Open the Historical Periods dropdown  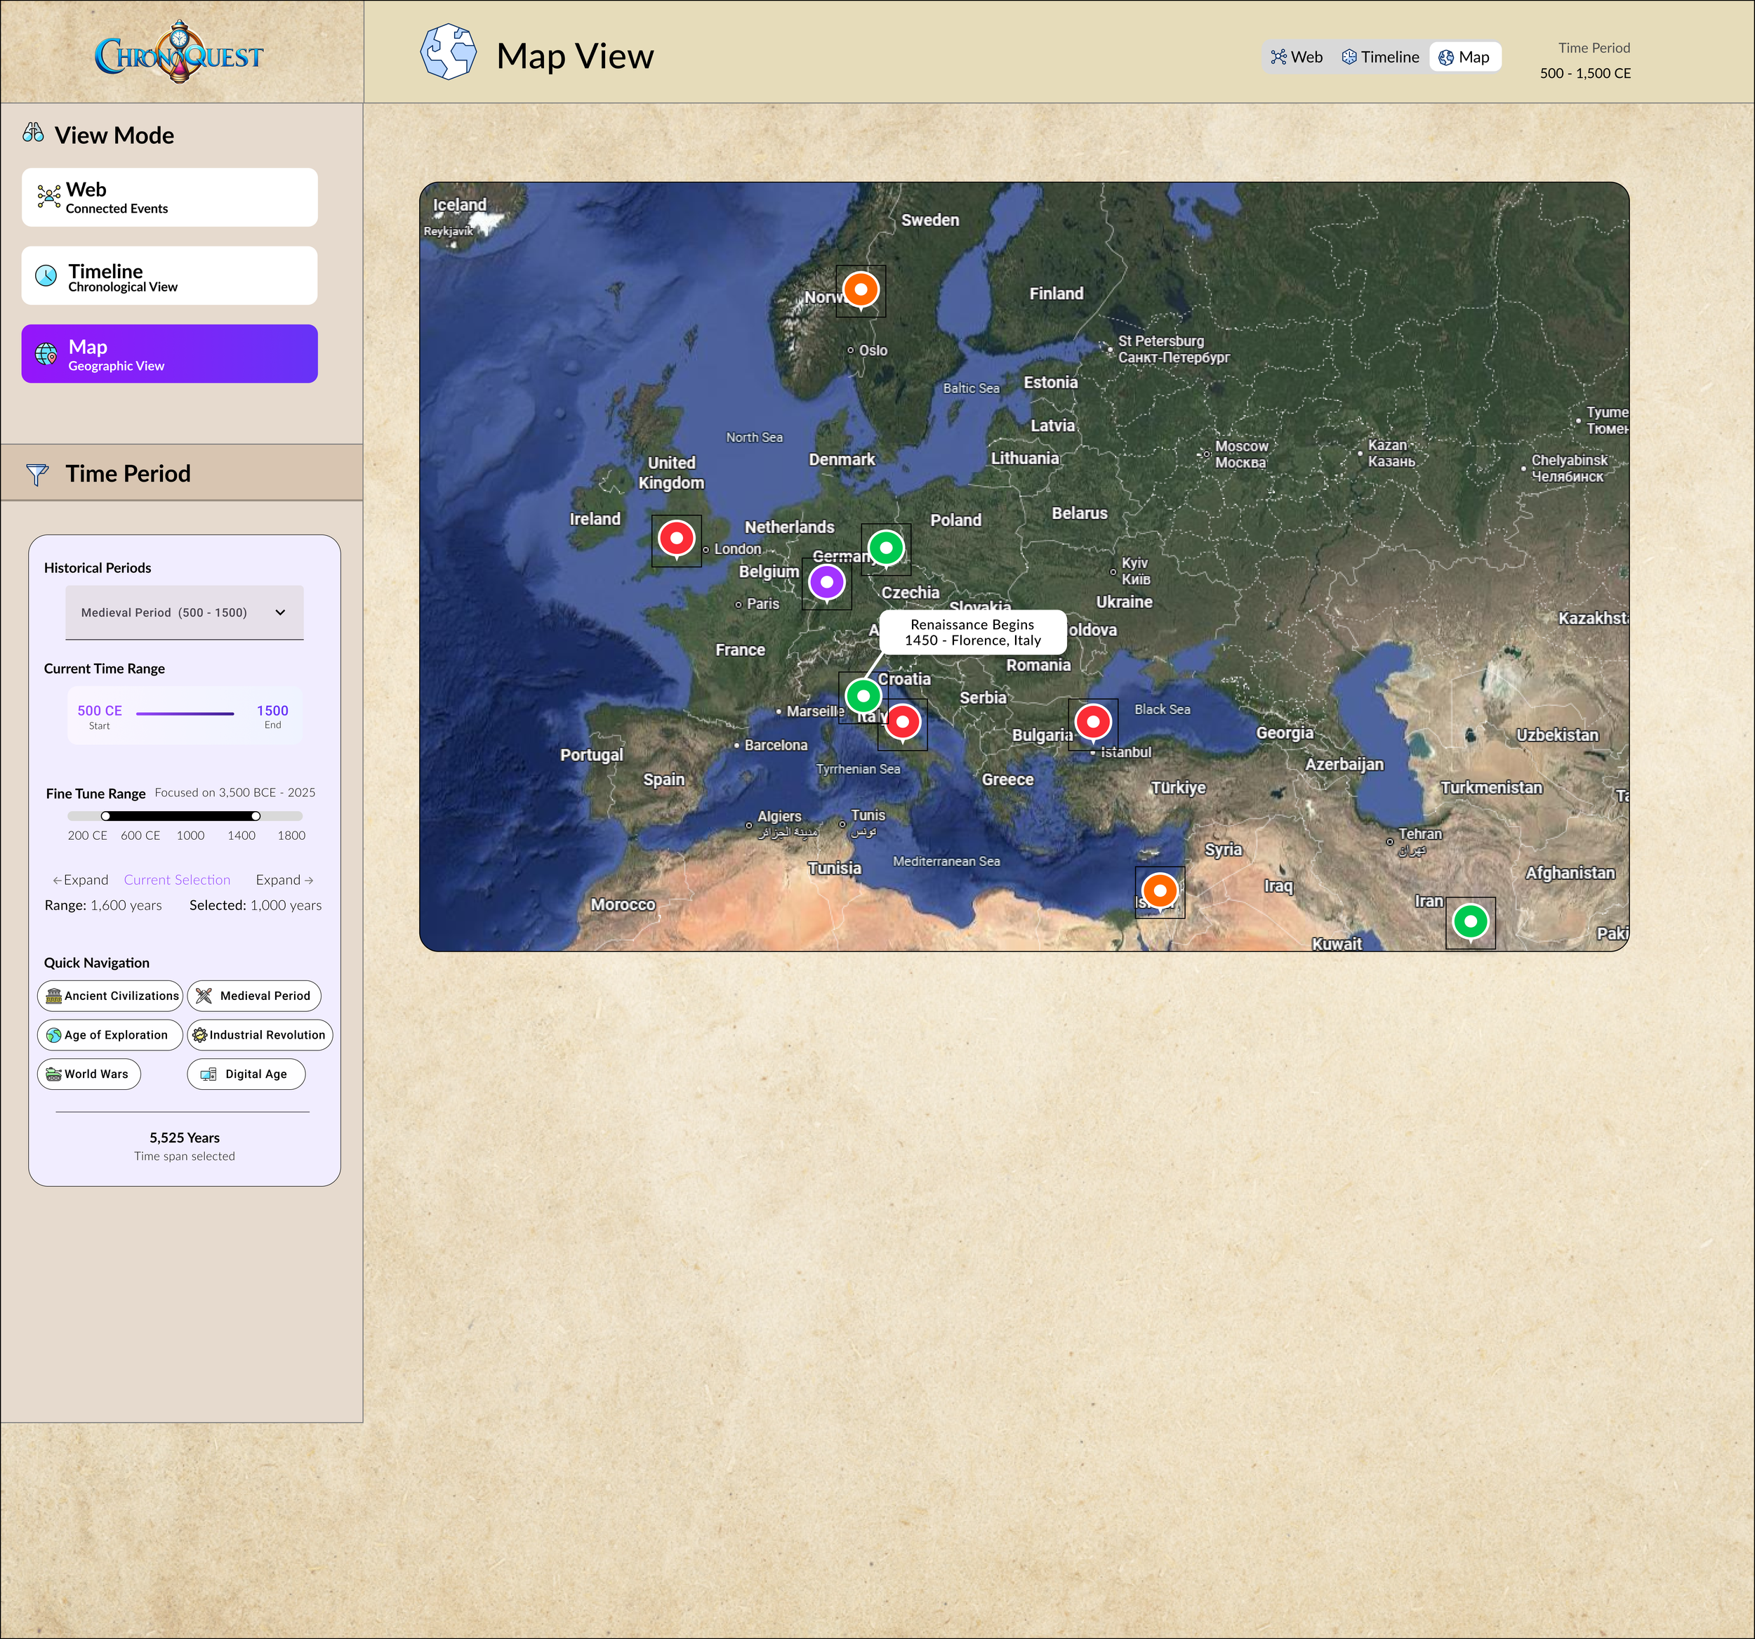point(185,613)
